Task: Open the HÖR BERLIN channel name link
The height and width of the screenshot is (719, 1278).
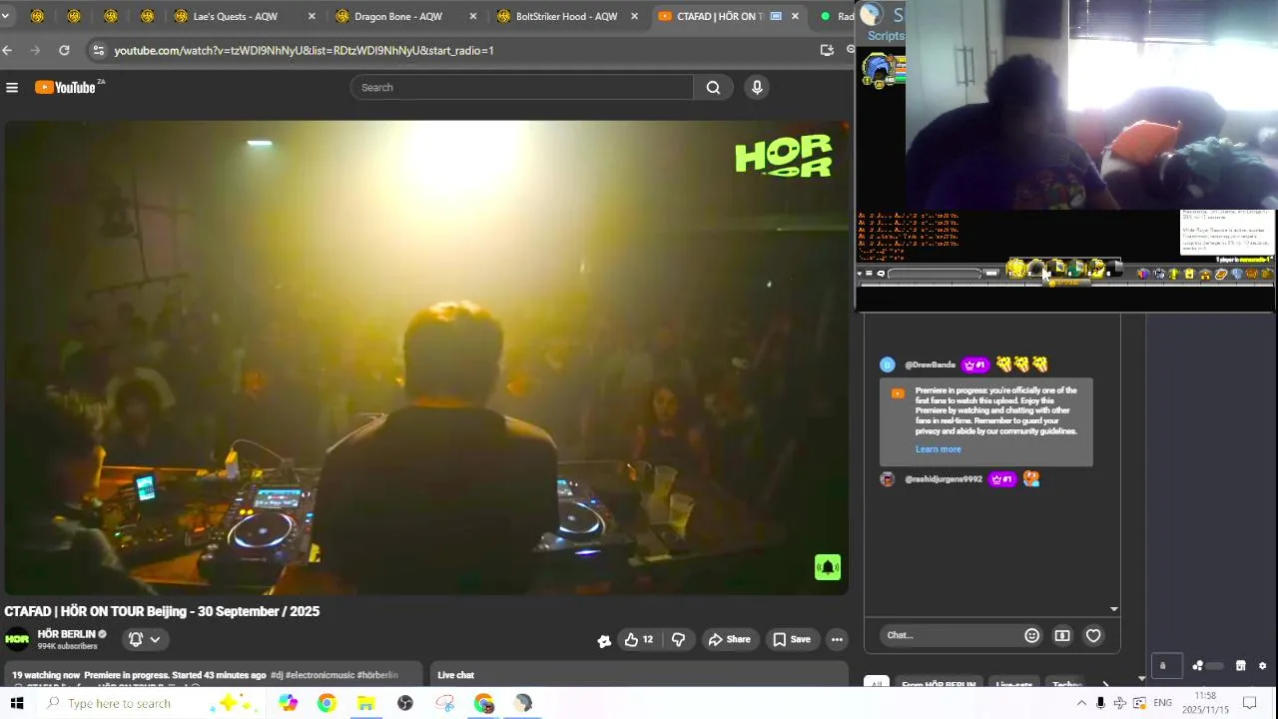Action: tap(66, 634)
